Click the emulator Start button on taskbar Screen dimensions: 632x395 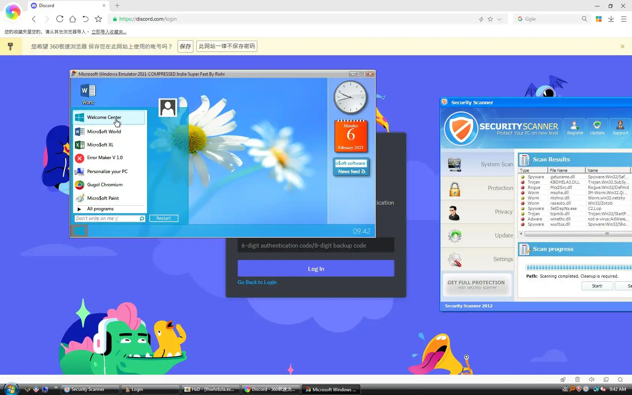tap(79, 231)
